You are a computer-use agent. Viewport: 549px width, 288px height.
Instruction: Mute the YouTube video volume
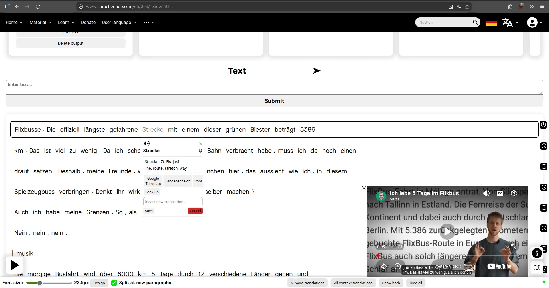tap(486, 193)
